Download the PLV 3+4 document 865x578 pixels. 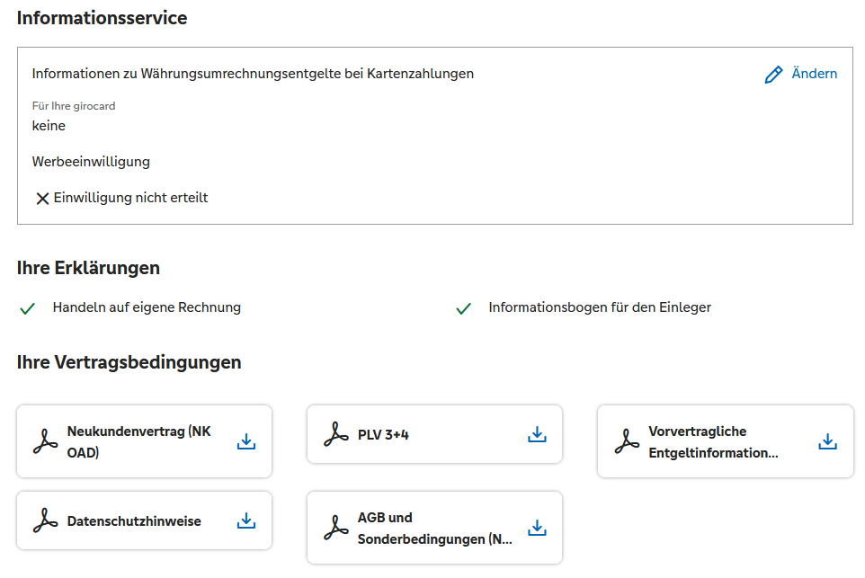(x=537, y=434)
